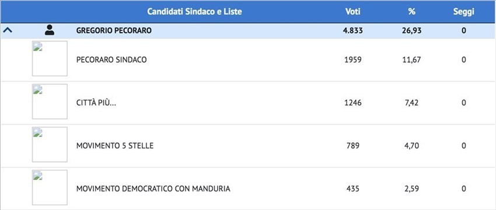This screenshot has width=496, height=210.
Task: Click the 26,93 percentage for Pecoraro
Action: (x=411, y=31)
